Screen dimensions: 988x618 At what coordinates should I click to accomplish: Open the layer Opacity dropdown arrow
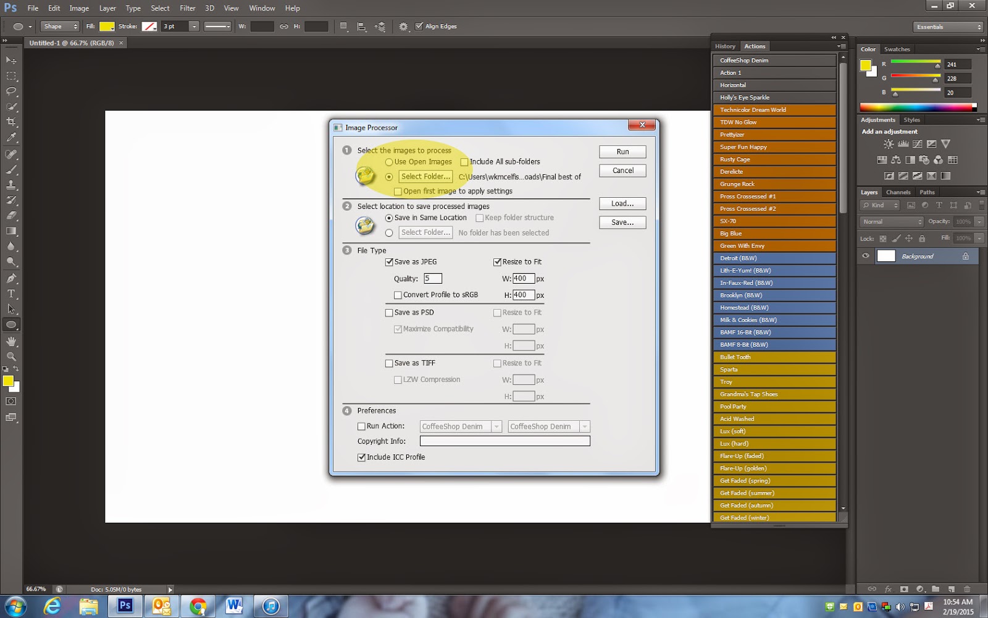tap(979, 222)
